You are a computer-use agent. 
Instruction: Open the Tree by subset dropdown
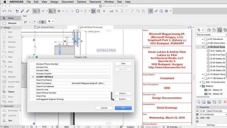point(211,35)
